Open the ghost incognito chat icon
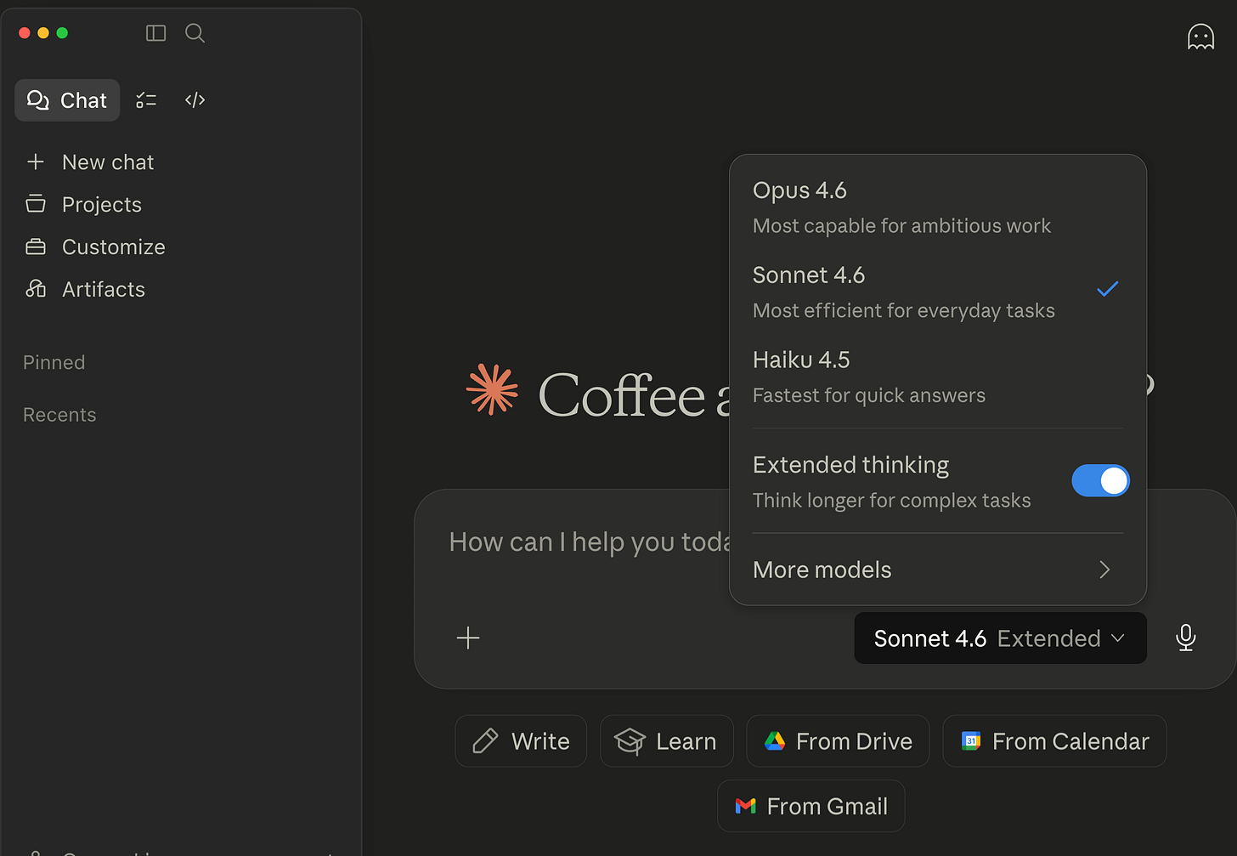The height and width of the screenshot is (856, 1237). [x=1200, y=37]
